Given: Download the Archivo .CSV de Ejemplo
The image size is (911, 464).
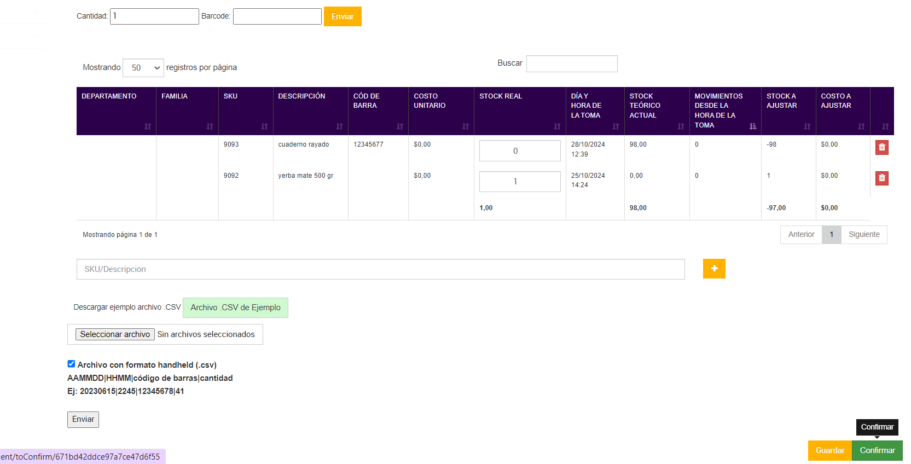Looking at the screenshot, I should 235,308.
